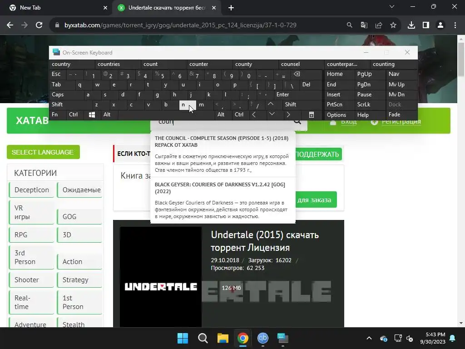Click the Decepticon category

click(x=31, y=190)
